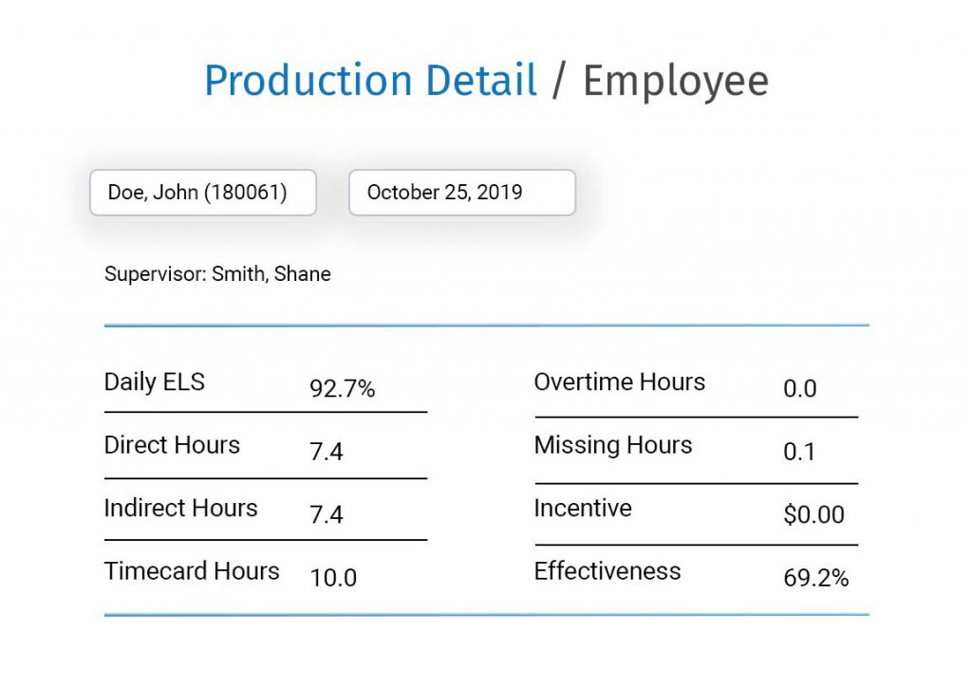Click the Effectiveness value 69.2%
Screen dimensions: 972x688
pos(815,577)
